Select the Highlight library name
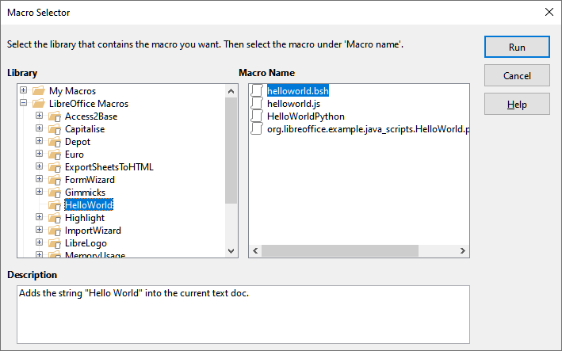 (85, 218)
